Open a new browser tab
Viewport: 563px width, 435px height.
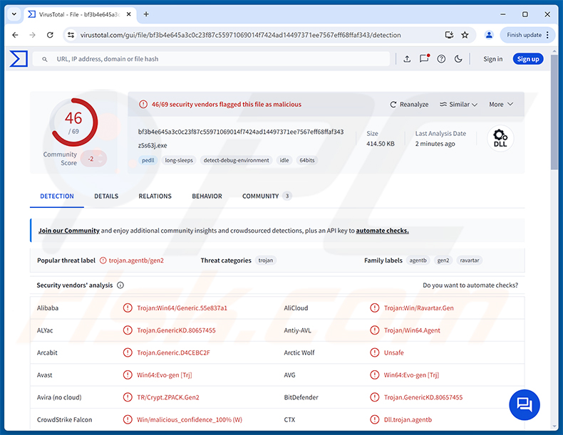[146, 14]
